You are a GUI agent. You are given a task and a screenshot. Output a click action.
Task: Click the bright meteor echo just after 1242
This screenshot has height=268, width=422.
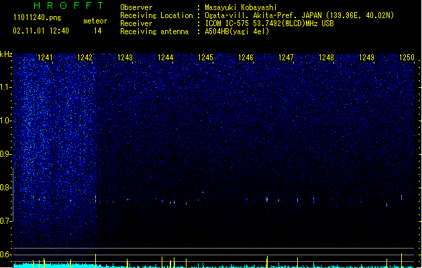(x=95, y=198)
